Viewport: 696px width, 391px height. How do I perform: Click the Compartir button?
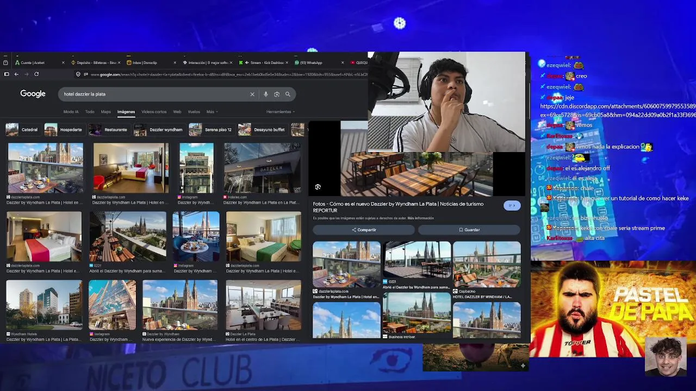(x=364, y=230)
